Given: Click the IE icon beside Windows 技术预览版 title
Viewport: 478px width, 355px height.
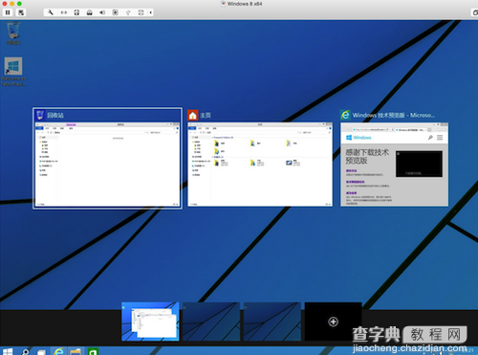Looking at the screenshot, I should pos(345,115).
